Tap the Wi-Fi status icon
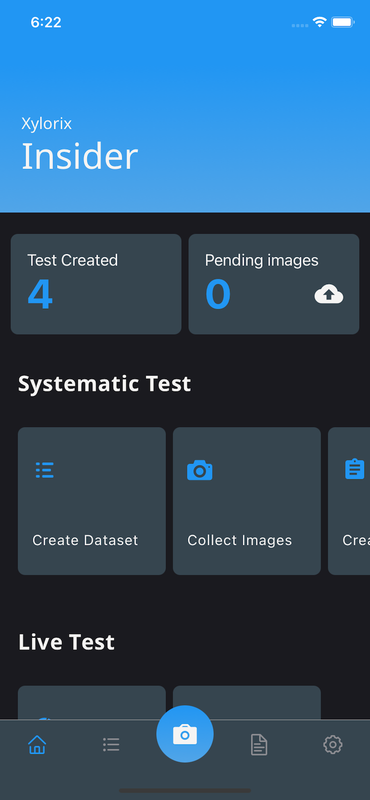 click(320, 22)
